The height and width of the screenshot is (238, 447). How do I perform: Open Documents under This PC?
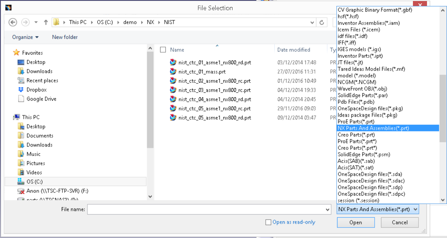[x=40, y=136]
